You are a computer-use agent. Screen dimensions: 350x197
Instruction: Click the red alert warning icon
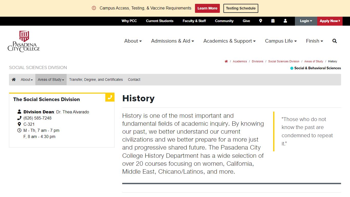point(94,8)
